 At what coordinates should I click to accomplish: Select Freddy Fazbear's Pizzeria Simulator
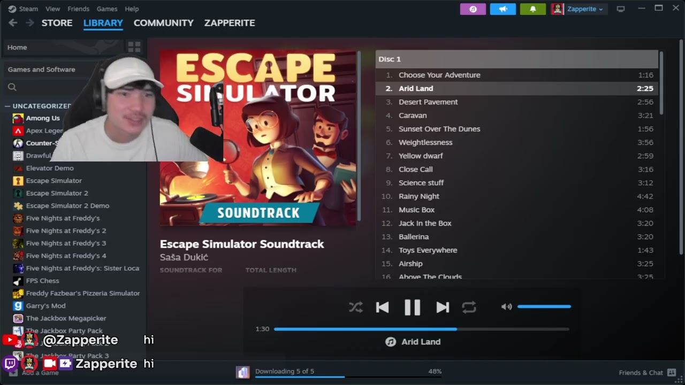click(83, 293)
